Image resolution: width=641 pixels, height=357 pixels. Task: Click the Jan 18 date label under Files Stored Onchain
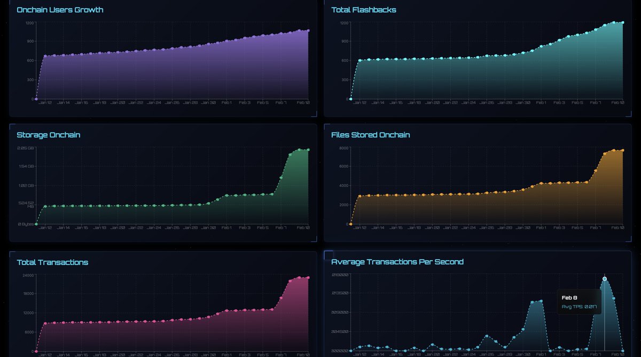(x=414, y=228)
